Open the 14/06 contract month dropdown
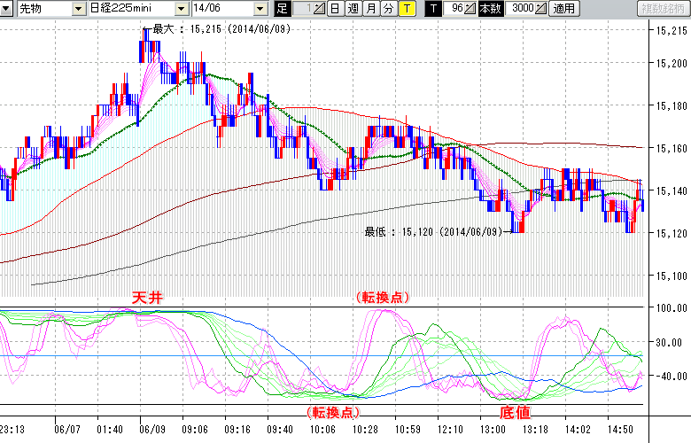Viewport: 691px width, 443px height. 260,9
